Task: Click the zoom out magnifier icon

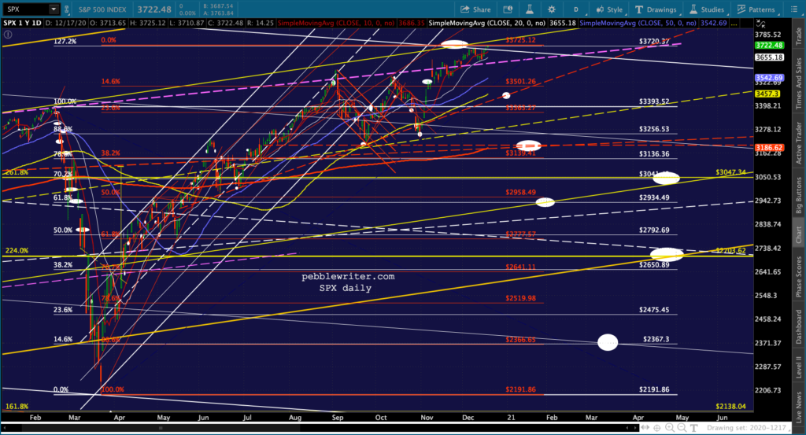Action: (x=682, y=427)
